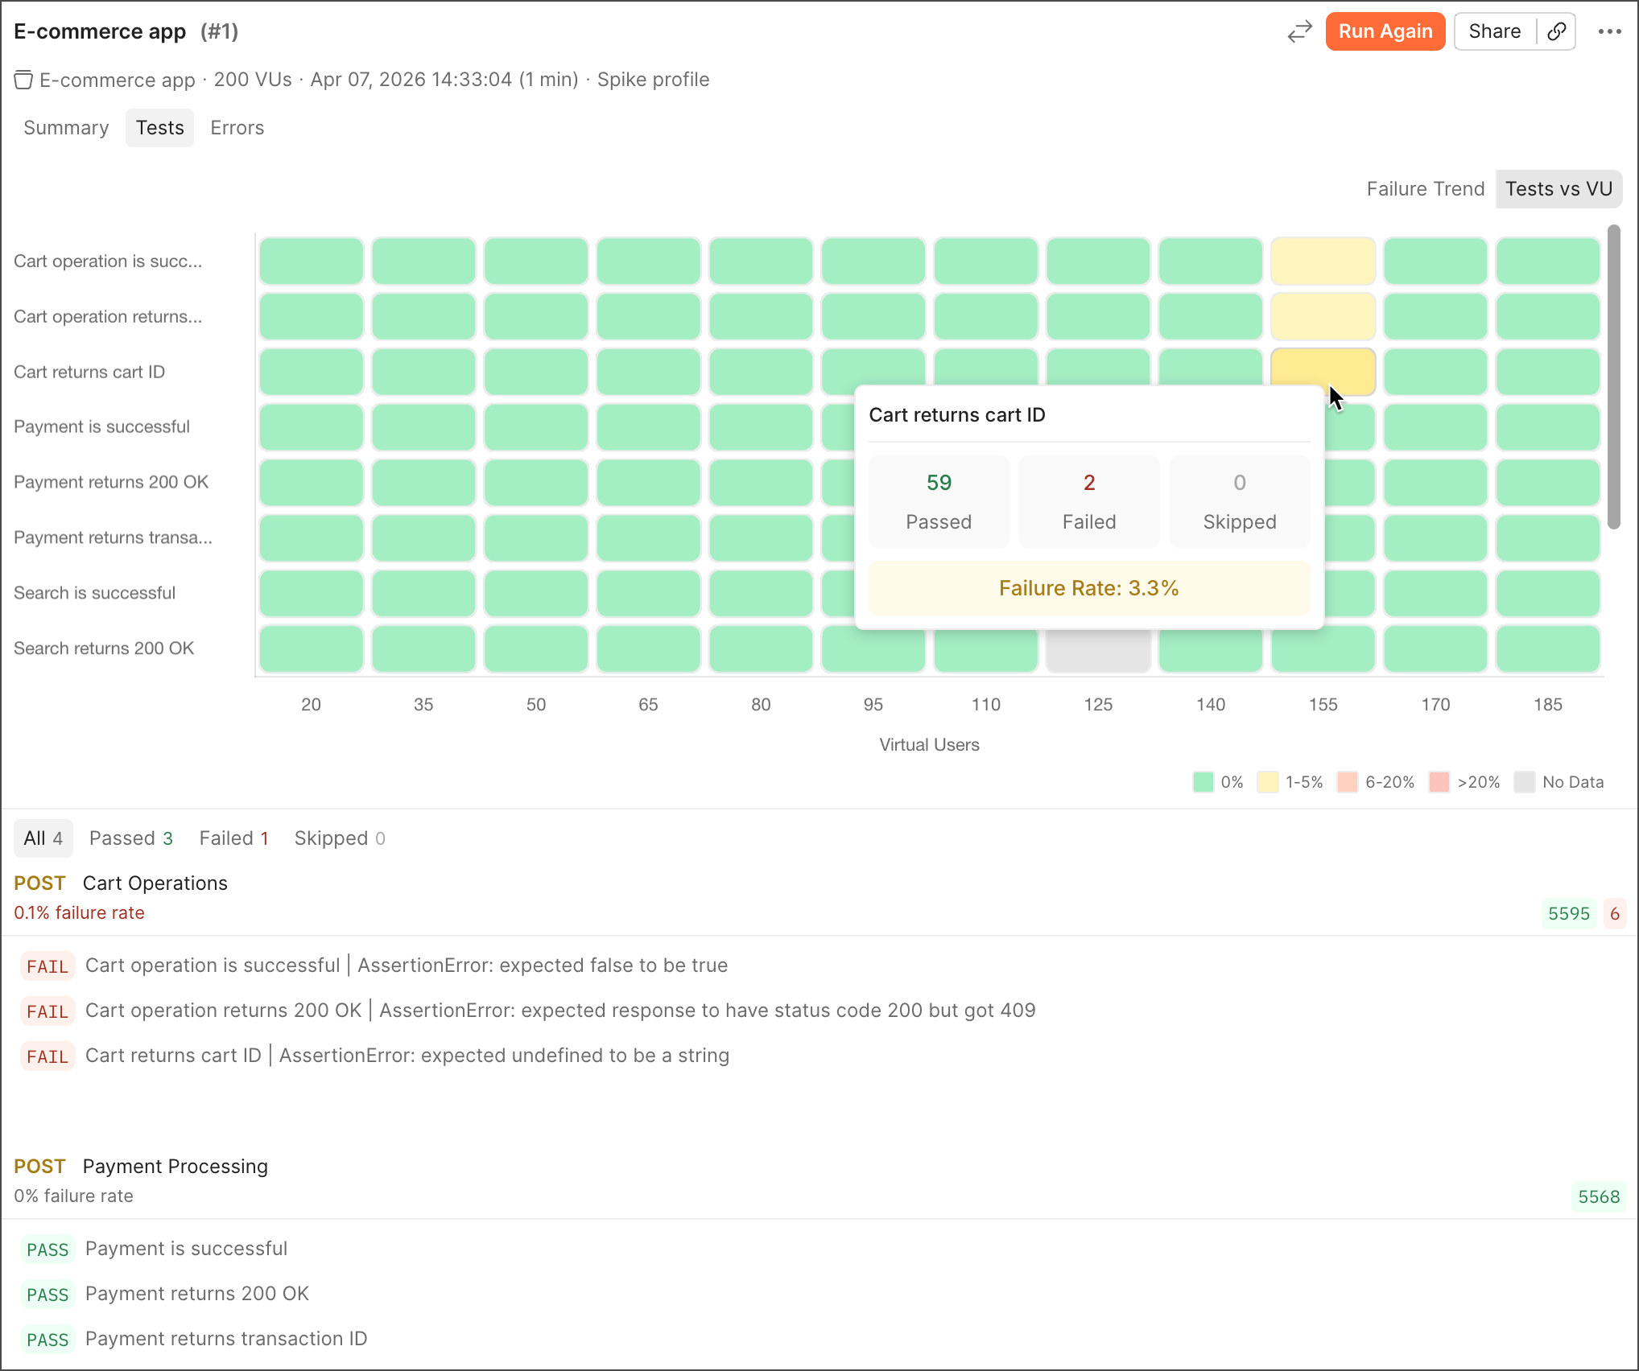1639x1371 pixels.
Task: Switch to the Failure Trend view
Action: [1426, 188]
